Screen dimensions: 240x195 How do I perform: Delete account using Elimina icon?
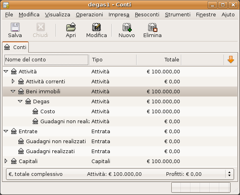pyautogui.click(x=152, y=28)
